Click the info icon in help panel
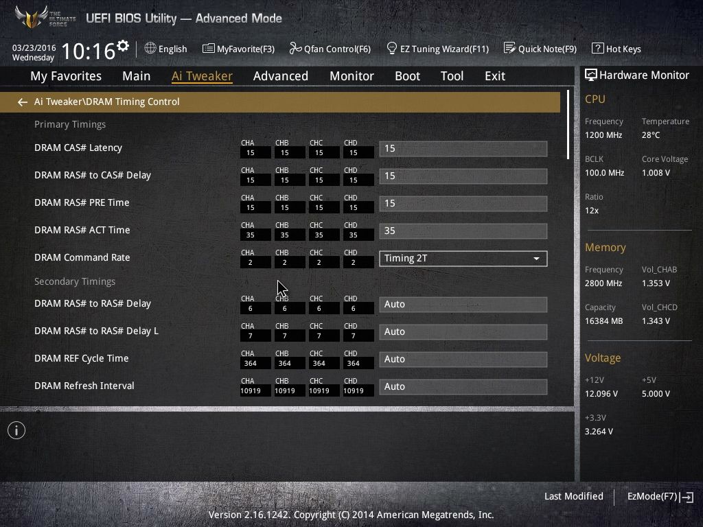 coord(16,430)
